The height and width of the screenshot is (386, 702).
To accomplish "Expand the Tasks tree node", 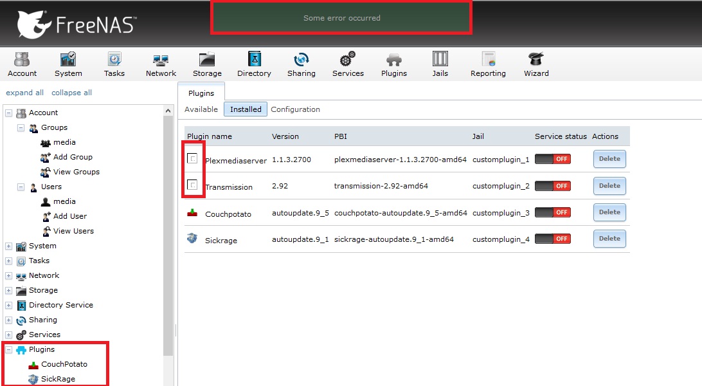I will 8,261.
